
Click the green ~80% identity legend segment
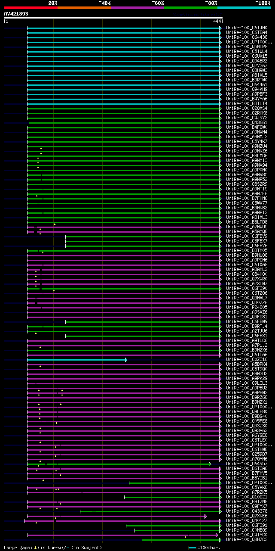(x=191, y=8)
